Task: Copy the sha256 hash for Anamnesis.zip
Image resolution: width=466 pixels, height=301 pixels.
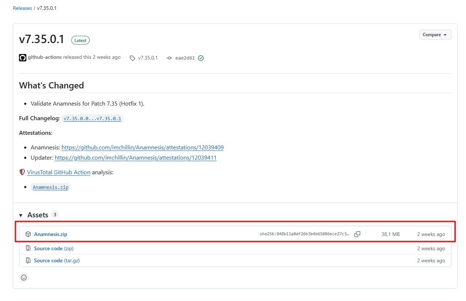Action: click(x=357, y=234)
